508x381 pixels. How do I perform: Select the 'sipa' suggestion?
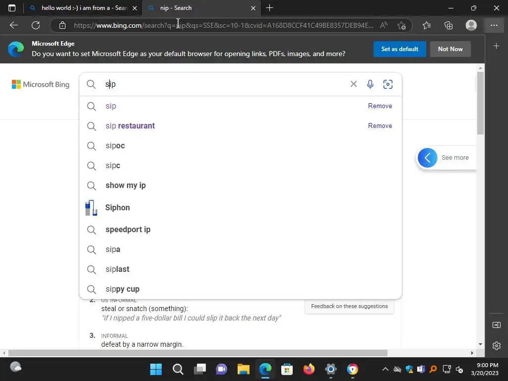[x=241, y=250]
